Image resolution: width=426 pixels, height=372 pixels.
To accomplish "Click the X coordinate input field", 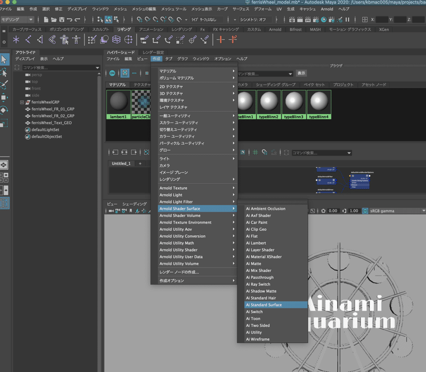I will (x=382, y=20).
